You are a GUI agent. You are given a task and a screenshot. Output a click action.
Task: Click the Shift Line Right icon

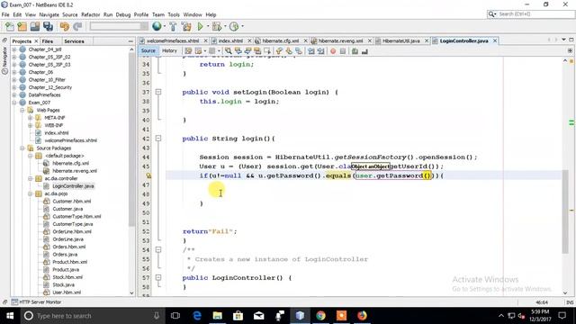(320, 51)
